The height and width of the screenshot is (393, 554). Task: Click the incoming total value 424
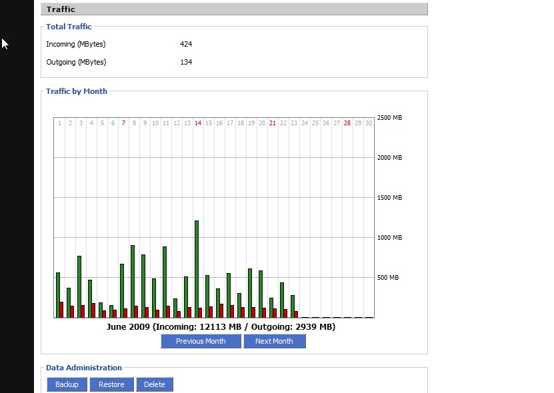point(186,44)
